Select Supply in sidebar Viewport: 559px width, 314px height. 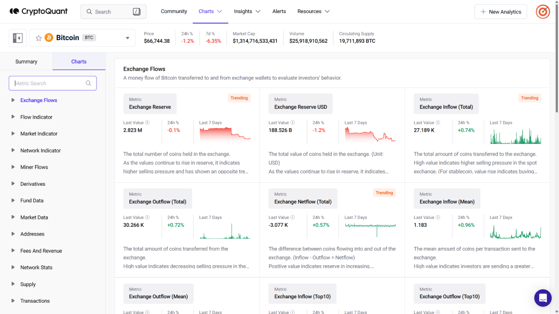point(28,284)
